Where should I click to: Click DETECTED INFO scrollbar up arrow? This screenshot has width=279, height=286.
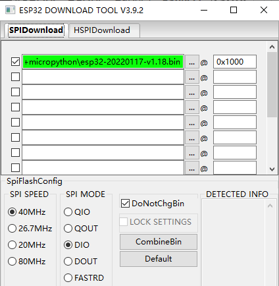(270, 206)
